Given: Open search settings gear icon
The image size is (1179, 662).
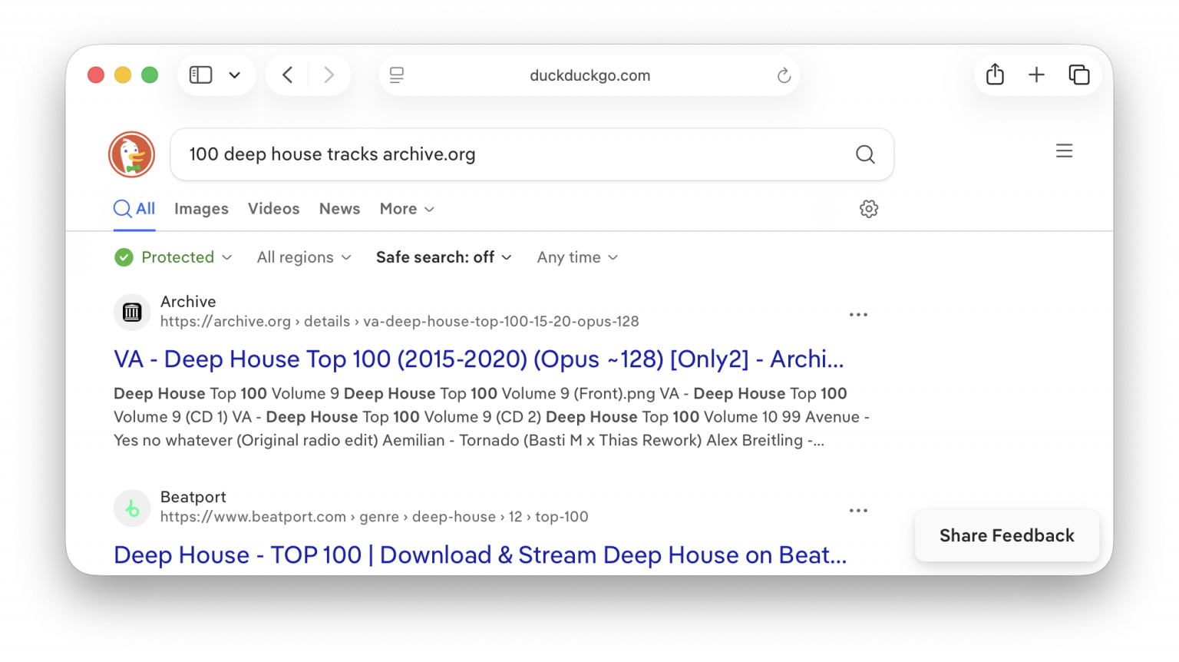Looking at the screenshot, I should tap(868, 209).
